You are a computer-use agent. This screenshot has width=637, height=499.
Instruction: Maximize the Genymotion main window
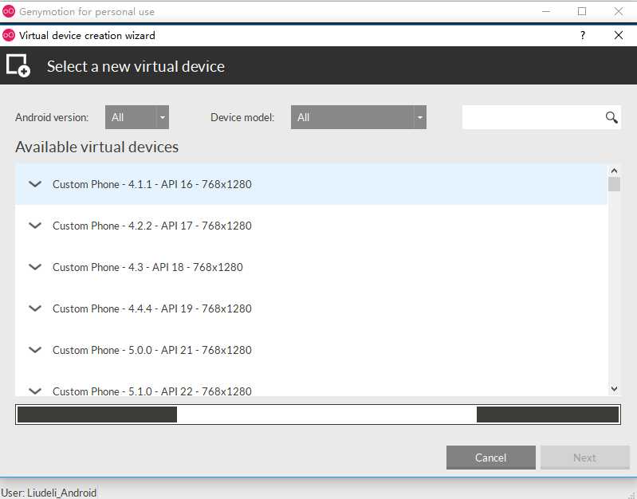coord(582,11)
